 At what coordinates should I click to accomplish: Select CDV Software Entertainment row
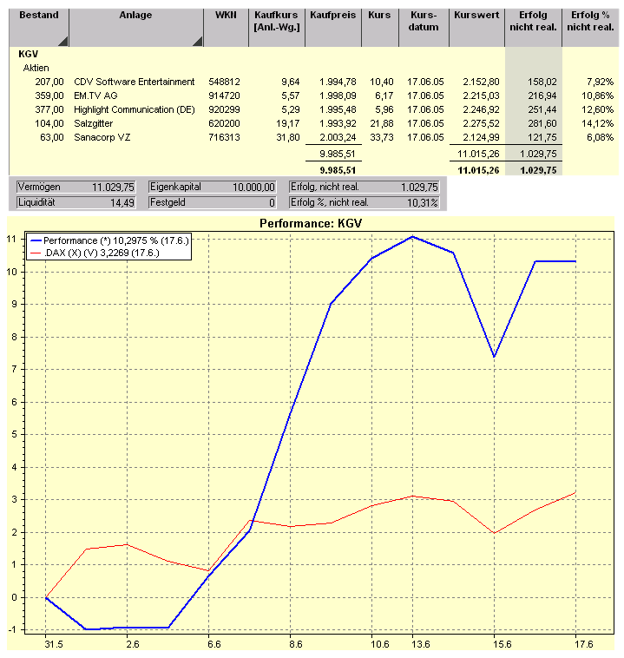click(314, 82)
